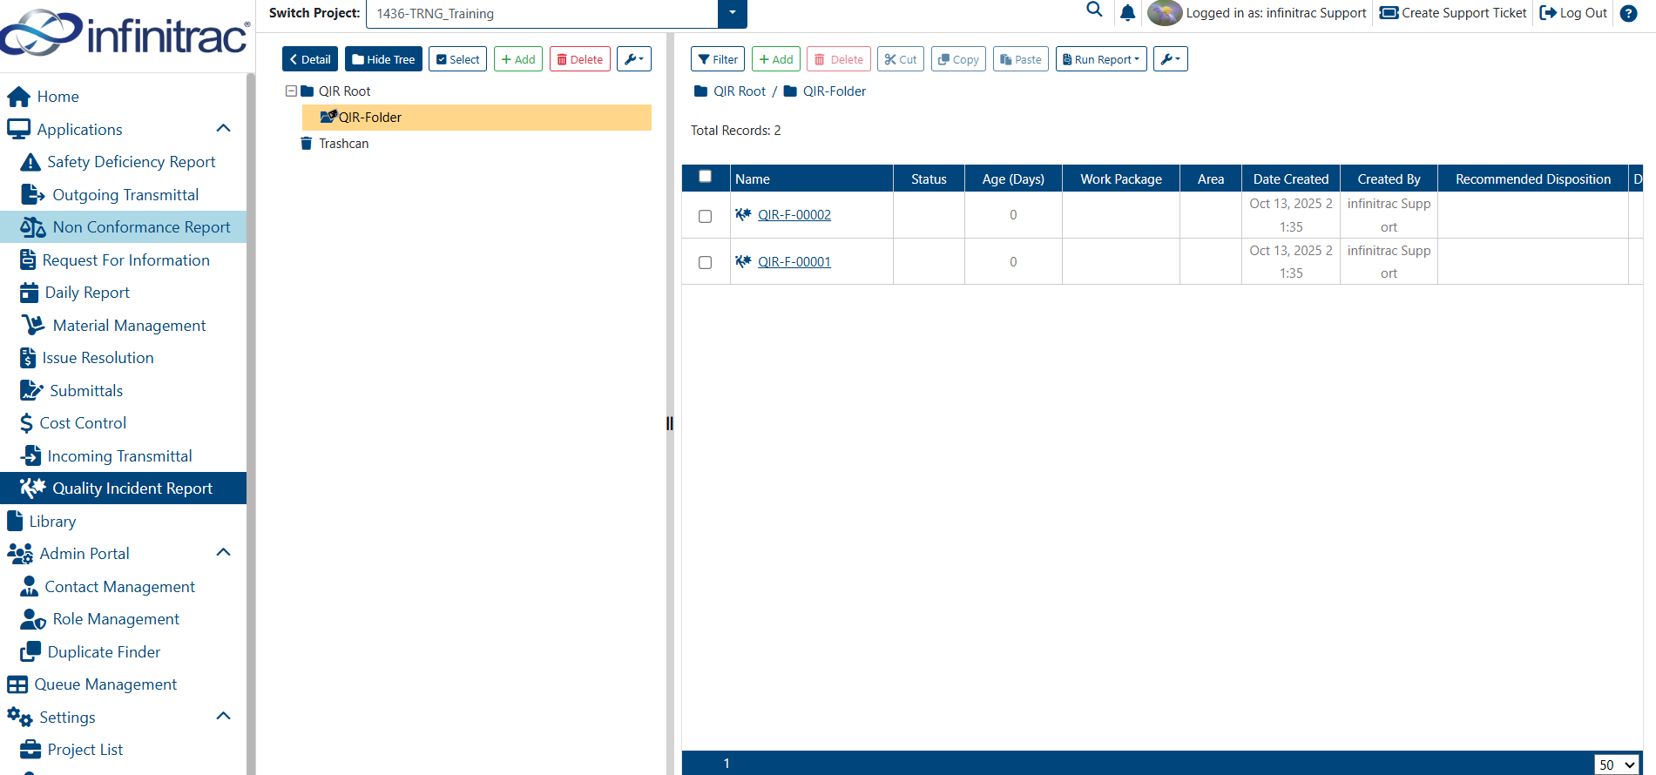
Task: Click the Cost Control dollar icon
Action: click(x=26, y=423)
